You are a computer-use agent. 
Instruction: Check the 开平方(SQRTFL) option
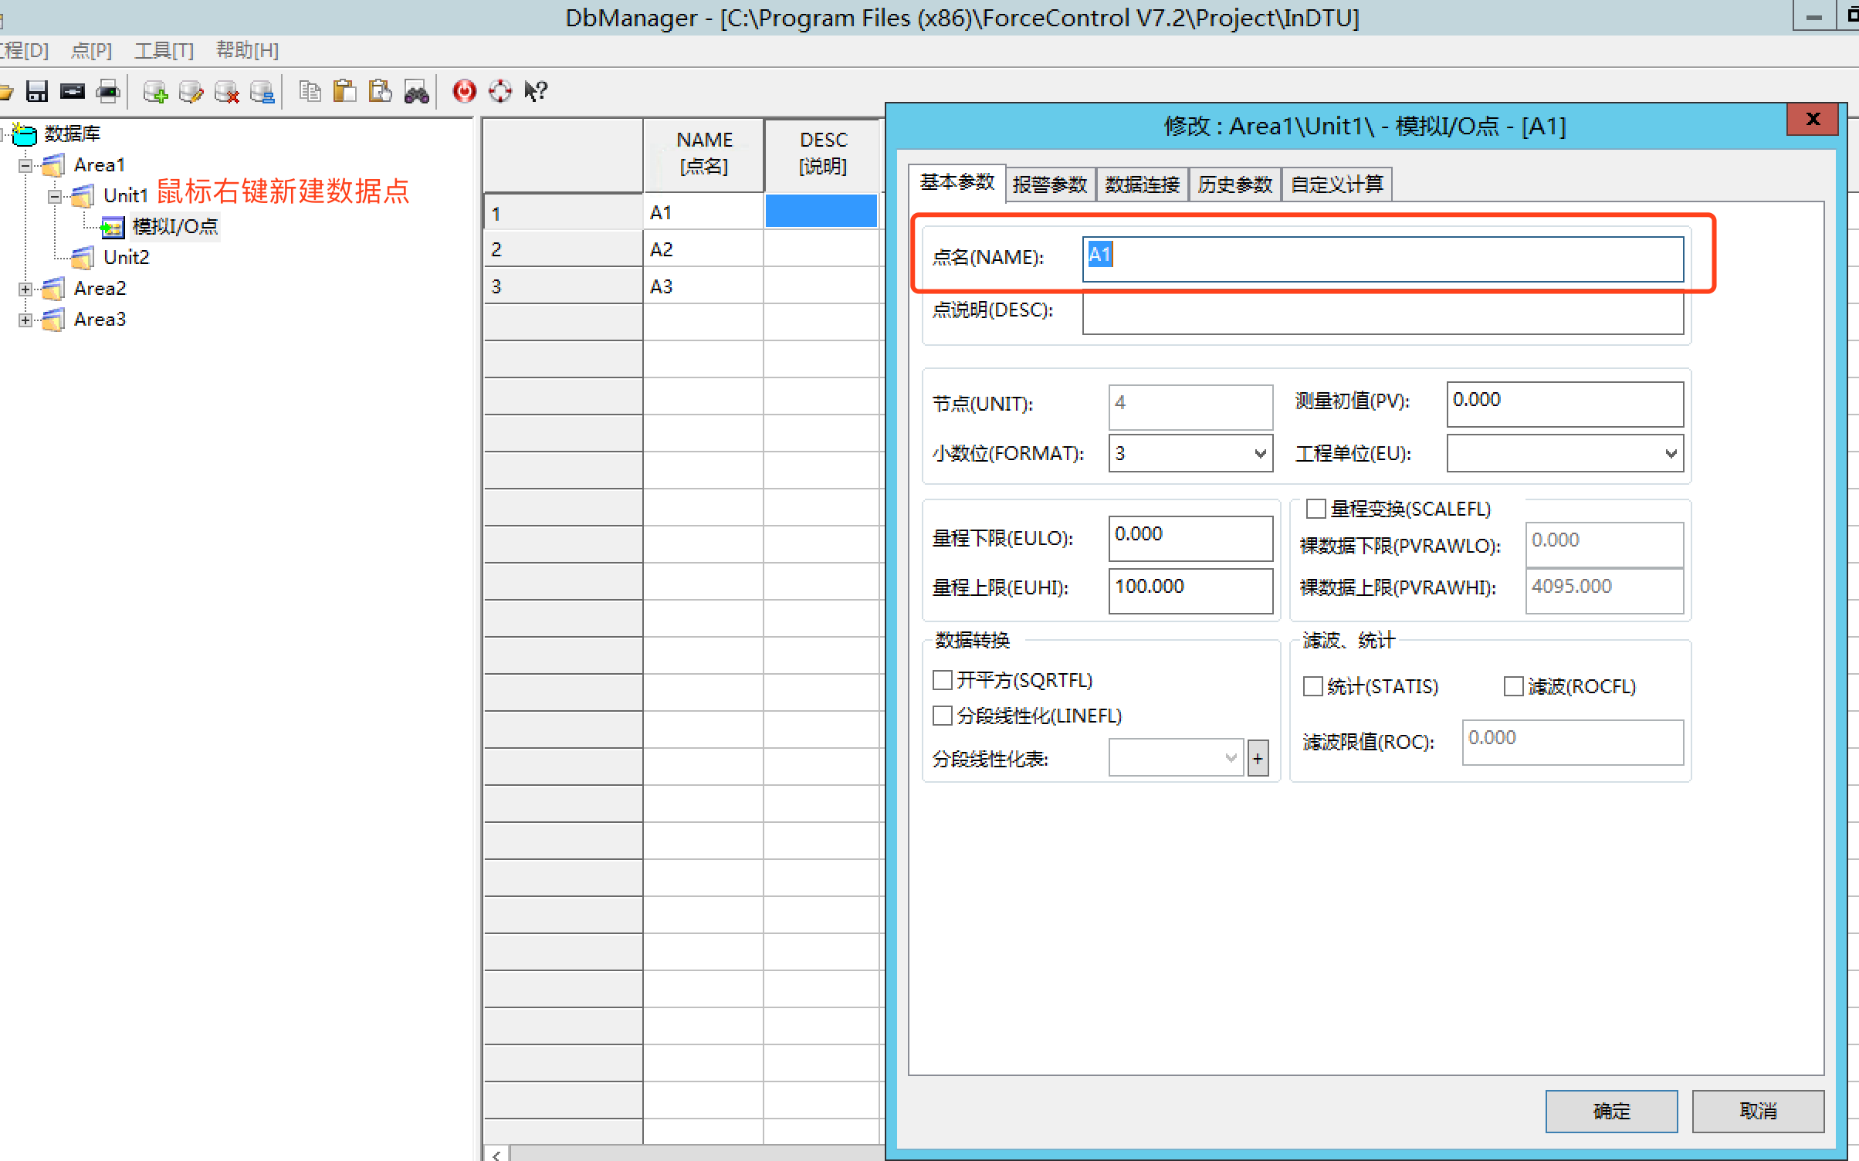(943, 680)
